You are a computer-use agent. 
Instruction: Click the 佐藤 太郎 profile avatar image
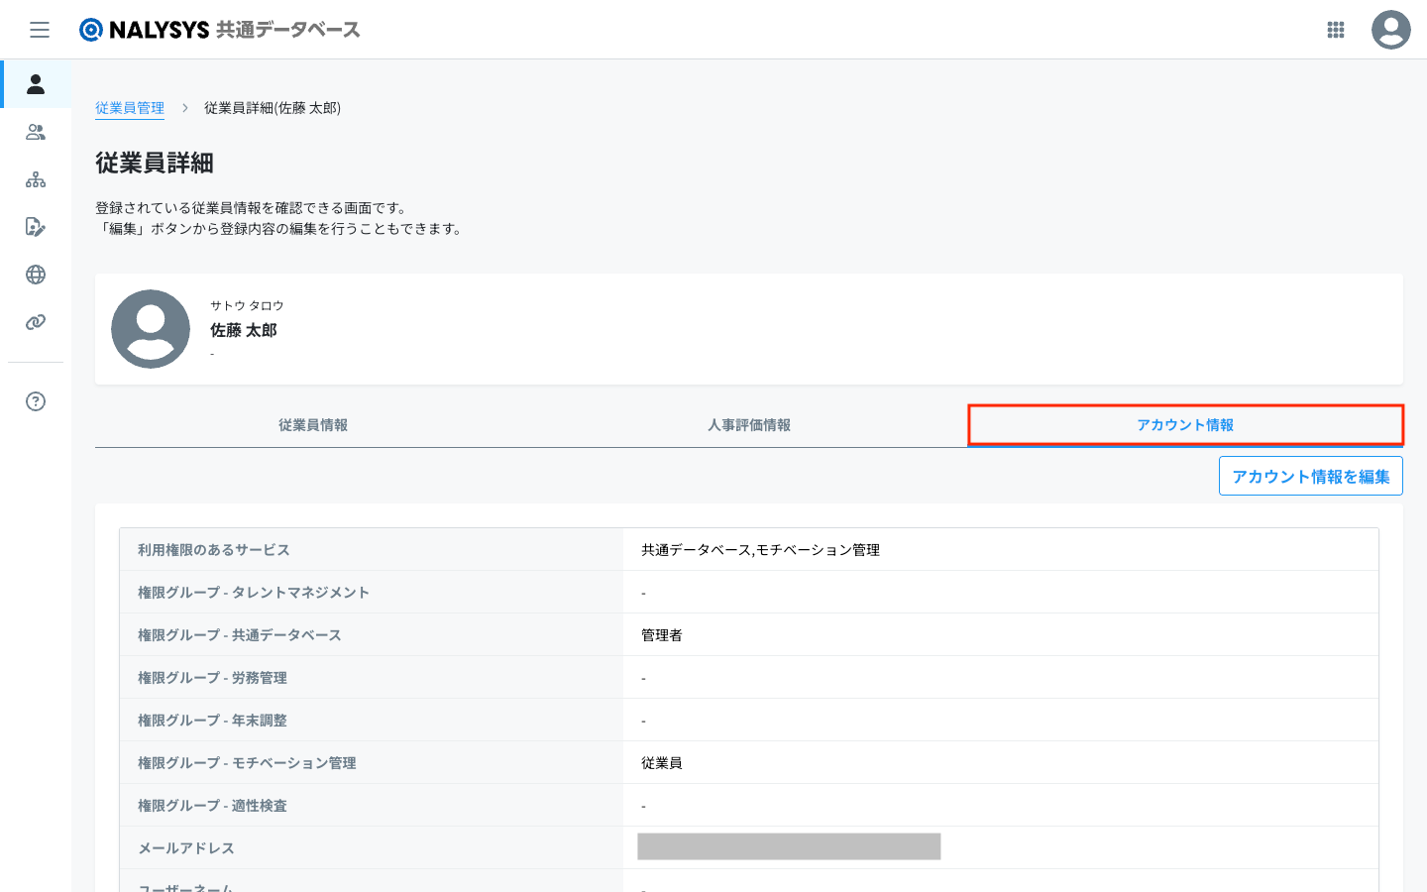151,329
